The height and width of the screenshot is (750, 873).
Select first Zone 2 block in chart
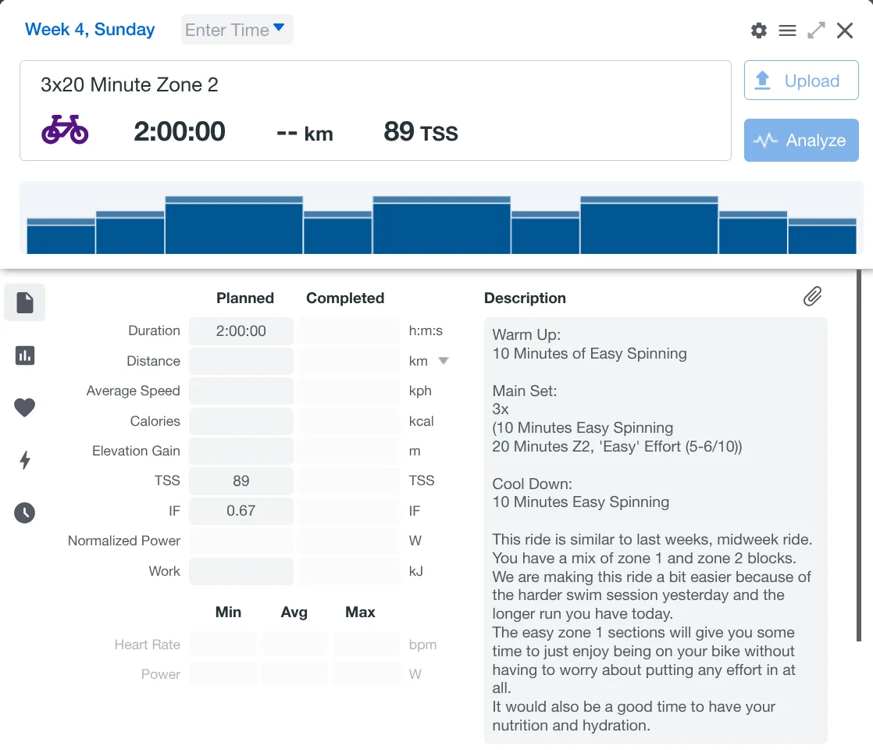pyautogui.click(x=233, y=226)
